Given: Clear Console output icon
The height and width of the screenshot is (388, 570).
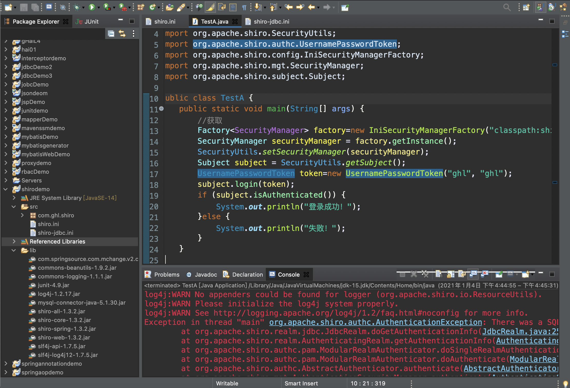Looking at the screenshot, I should 439,274.
